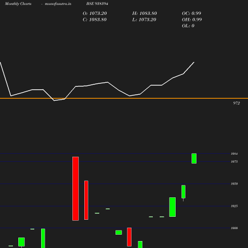
Task: Click the "972" level label
Action: (x=237, y=103)
